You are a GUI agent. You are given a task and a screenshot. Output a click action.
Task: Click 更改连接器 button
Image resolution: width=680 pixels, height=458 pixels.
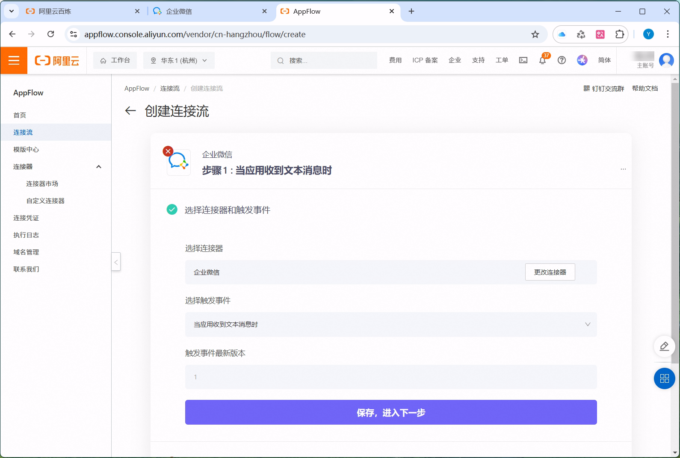[x=550, y=272]
